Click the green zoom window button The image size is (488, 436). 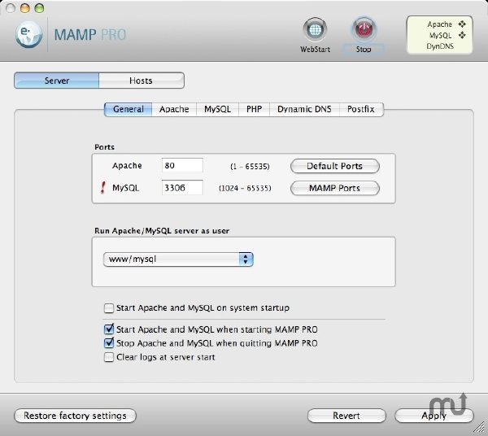point(39,8)
